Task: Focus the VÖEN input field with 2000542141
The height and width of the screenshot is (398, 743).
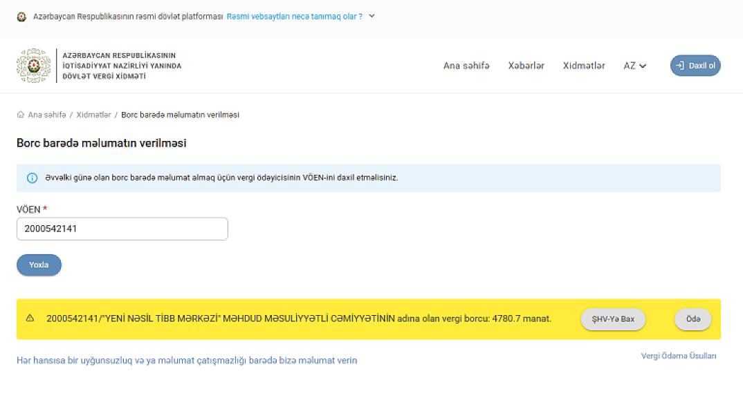Action: tap(122, 229)
